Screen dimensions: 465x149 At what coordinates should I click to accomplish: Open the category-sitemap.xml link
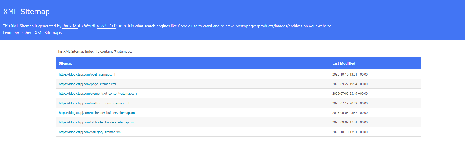(x=90, y=132)
